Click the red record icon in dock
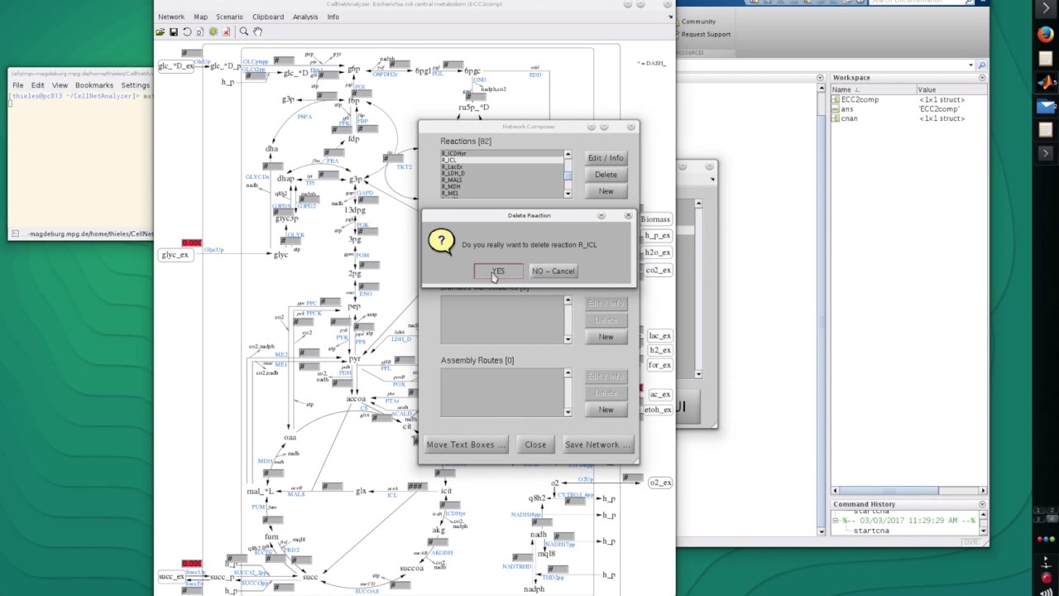This screenshot has height=596, width=1059. [x=1046, y=578]
